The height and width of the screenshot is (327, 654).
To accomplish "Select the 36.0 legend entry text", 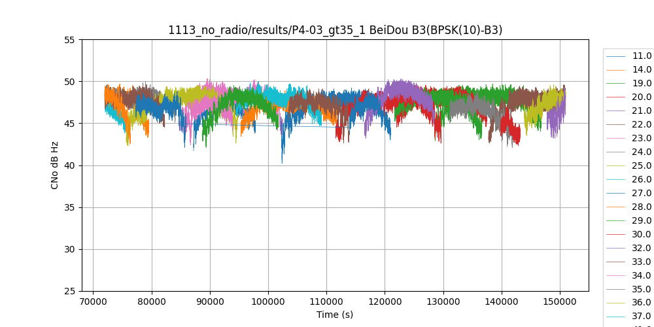I will pos(642,303).
